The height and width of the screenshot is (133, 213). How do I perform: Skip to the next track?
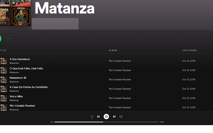[114, 117]
